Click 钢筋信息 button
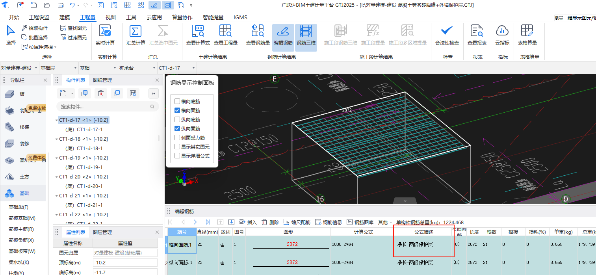Screen dimensions: 596x275 329,222
